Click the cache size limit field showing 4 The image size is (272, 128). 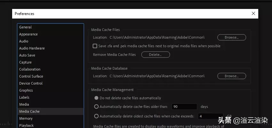coord(210,116)
